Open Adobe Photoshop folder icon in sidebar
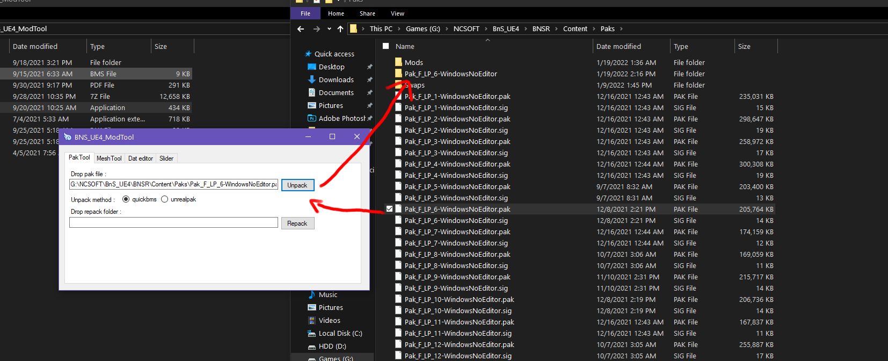Viewport: 888px width, 361px height. point(312,118)
